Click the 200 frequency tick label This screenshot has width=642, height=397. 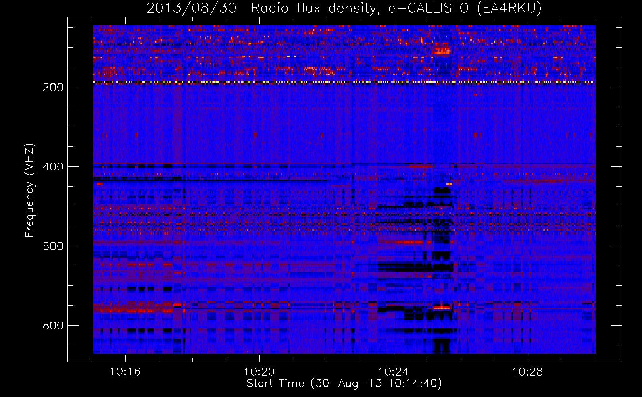[53, 87]
